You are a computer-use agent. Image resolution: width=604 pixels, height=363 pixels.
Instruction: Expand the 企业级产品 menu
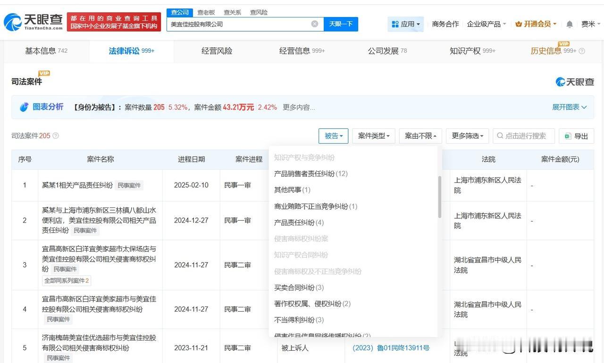tap(487, 24)
